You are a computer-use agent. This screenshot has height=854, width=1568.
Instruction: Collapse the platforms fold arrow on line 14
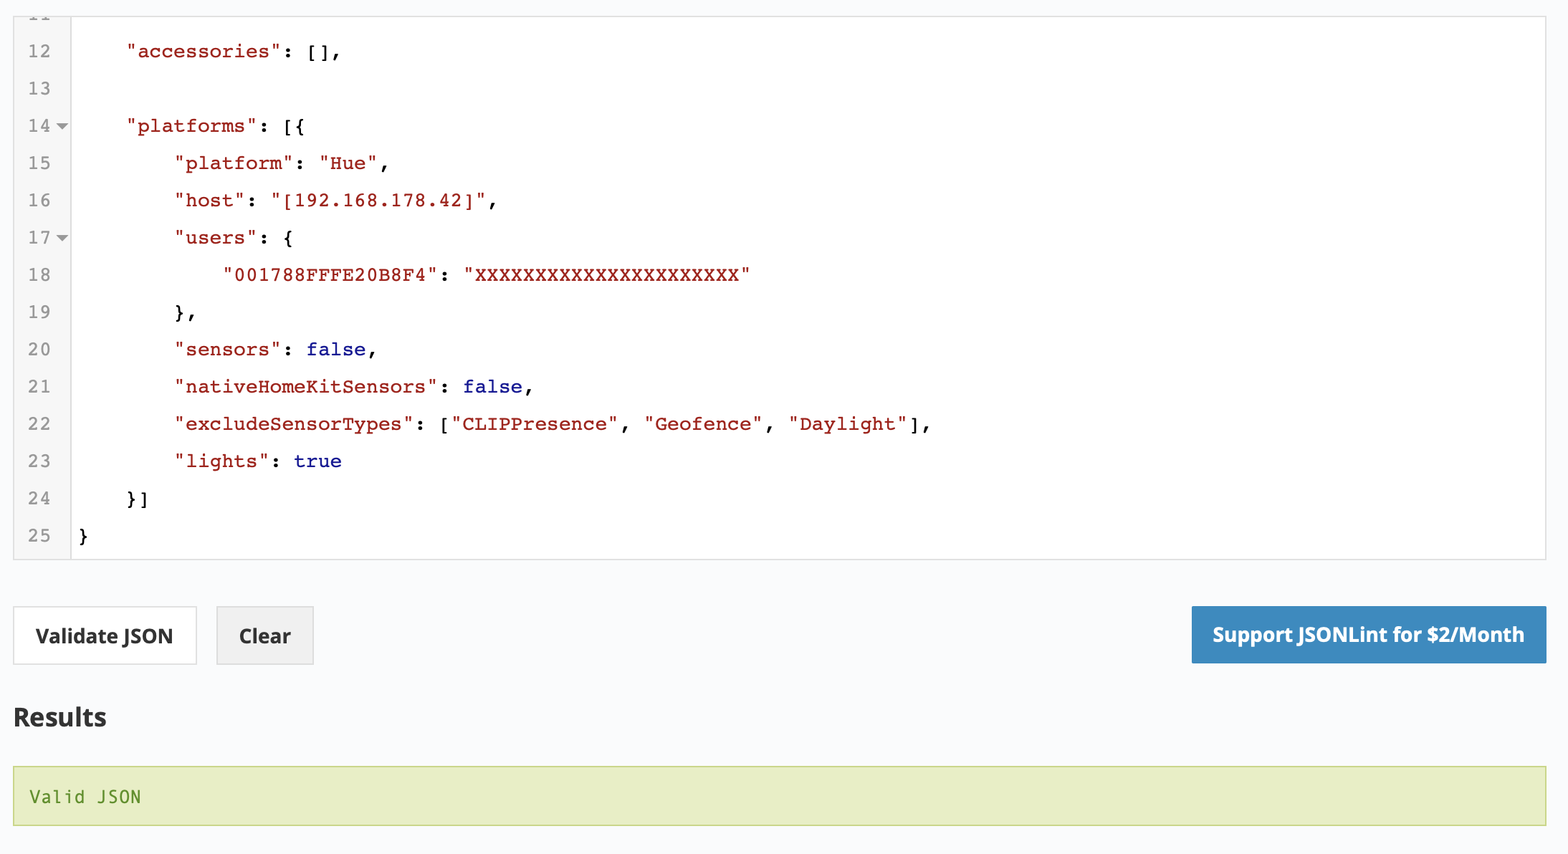click(62, 126)
